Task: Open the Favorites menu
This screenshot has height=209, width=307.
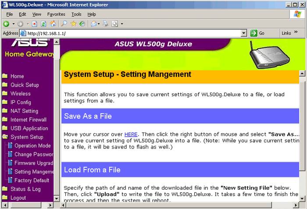Action: tap(56, 14)
